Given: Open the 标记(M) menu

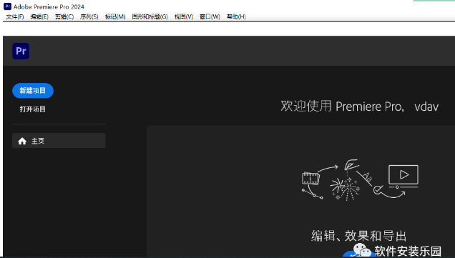Looking at the screenshot, I should (x=115, y=17).
